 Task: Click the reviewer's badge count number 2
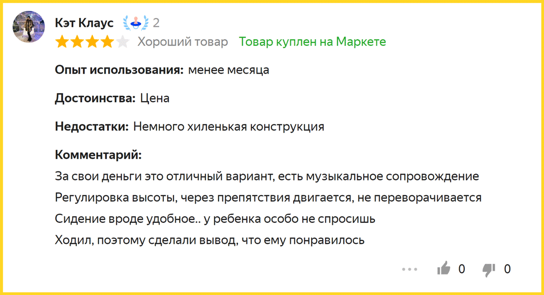coord(156,23)
